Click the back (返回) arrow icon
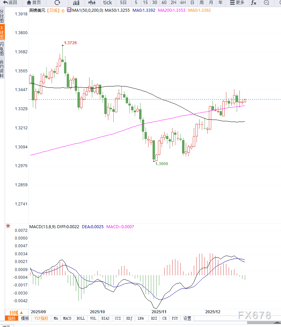This screenshot has width=281, height=327. tap(10, 3)
